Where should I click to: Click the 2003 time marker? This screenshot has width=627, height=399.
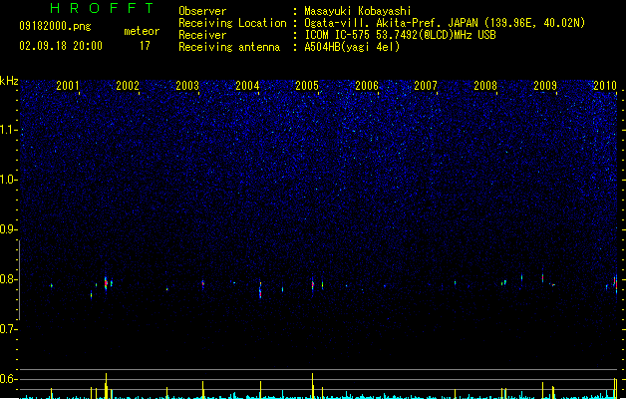click(x=187, y=86)
